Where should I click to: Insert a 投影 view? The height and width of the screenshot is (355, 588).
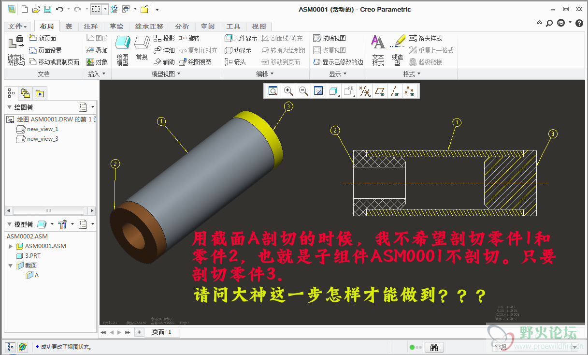[x=164, y=38]
